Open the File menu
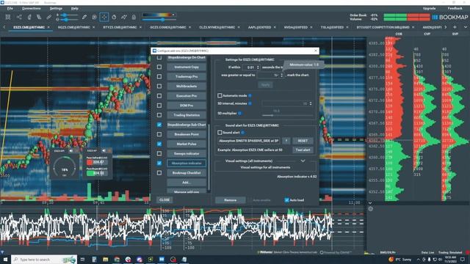 [x=10, y=8]
